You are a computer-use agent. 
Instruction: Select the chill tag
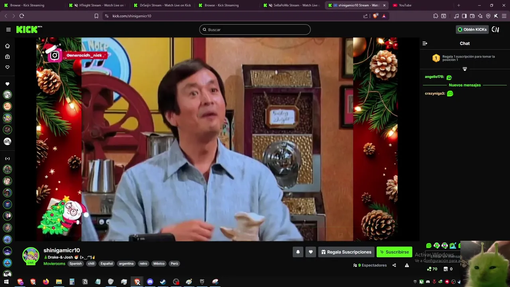coord(91,263)
